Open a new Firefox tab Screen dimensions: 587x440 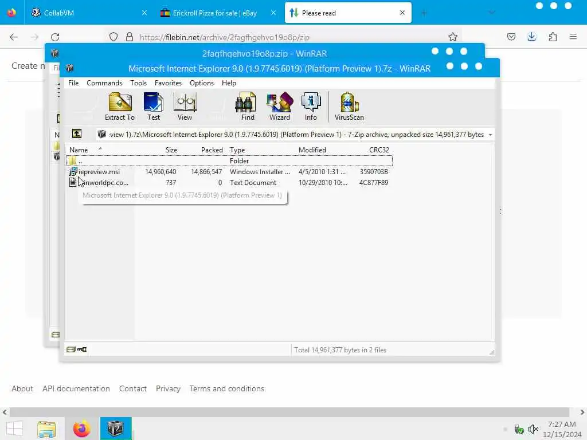coord(424,13)
